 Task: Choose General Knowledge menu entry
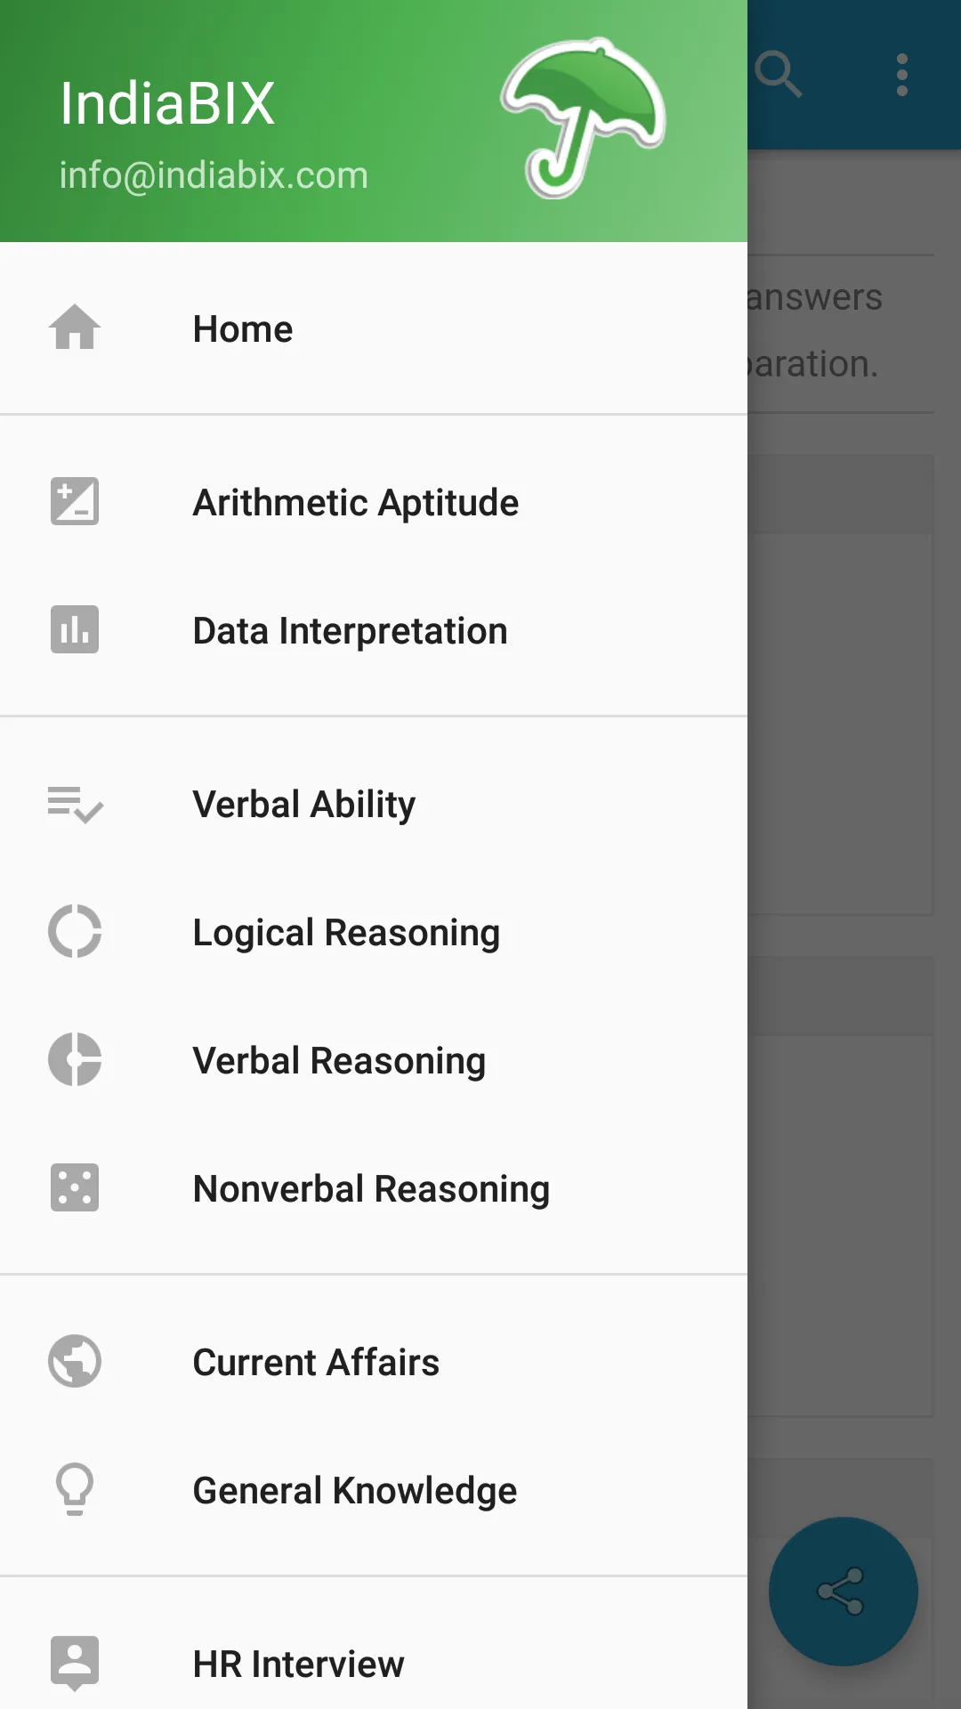pos(355,1491)
